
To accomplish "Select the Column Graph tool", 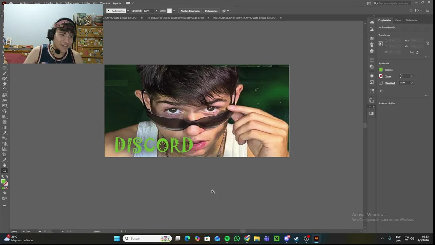I will [4, 149].
